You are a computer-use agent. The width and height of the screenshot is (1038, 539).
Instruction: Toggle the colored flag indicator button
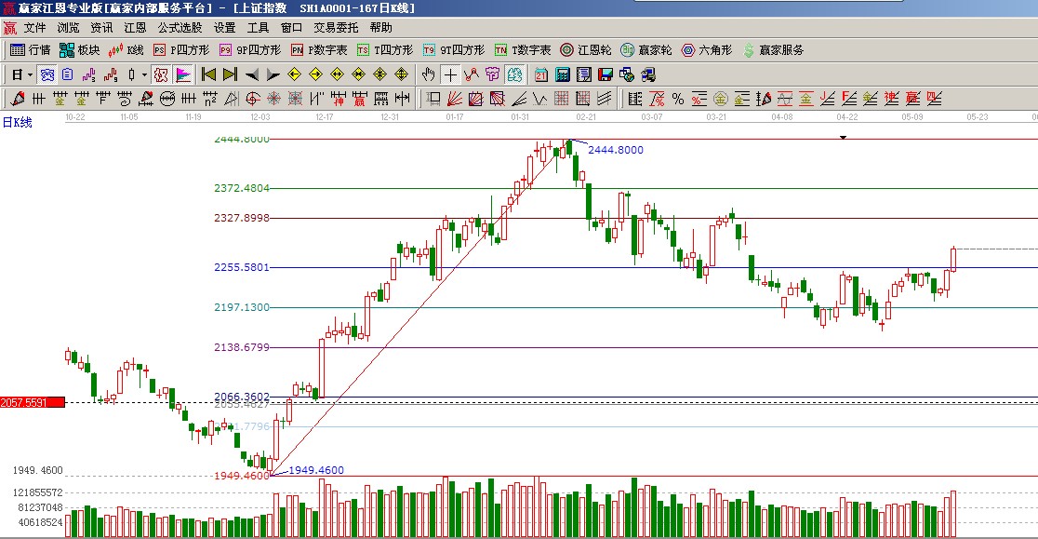(183, 74)
